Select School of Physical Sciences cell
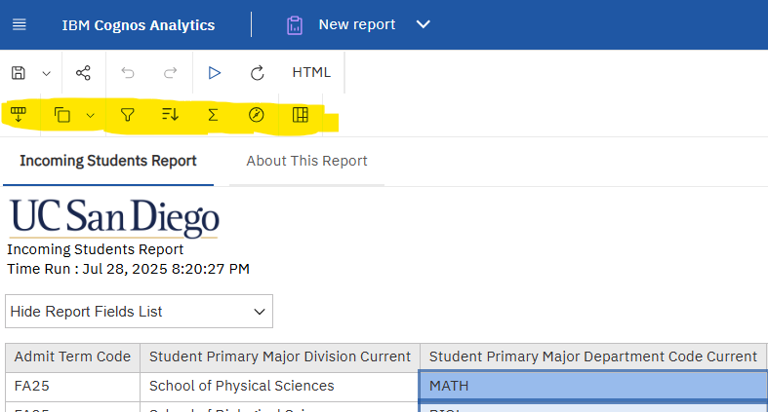This screenshot has width=768, height=412. (x=280, y=386)
